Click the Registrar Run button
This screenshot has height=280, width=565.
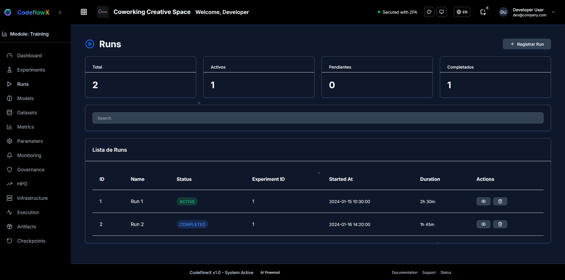click(x=527, y=44)
